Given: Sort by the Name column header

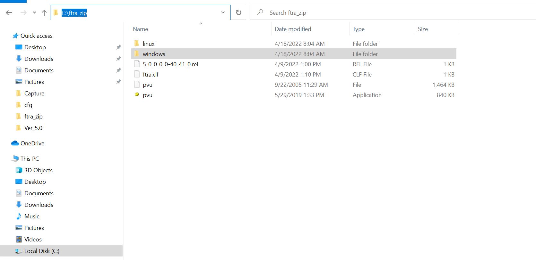Looking at the screenshot, I should coord(141,29).
